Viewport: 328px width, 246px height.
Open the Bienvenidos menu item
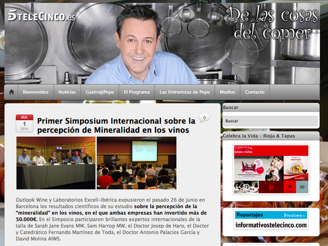coord(36,92)
